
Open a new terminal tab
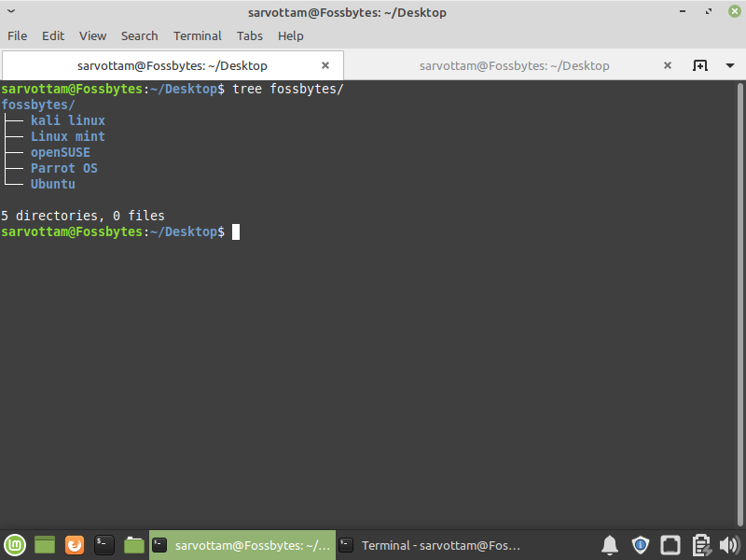point(700,66)
